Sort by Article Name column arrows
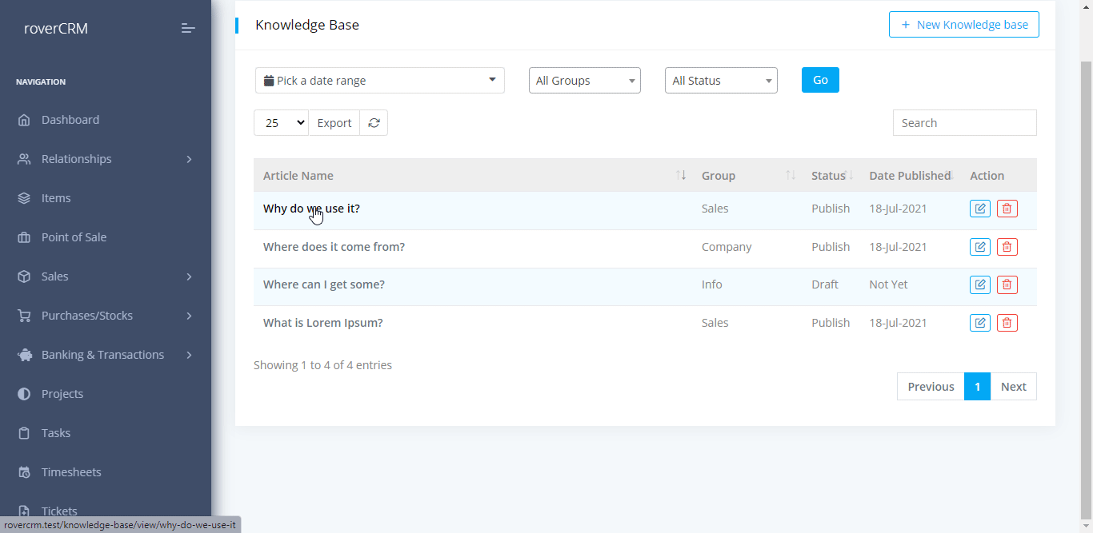The width and height of the screenshot is (1093, 533). click(681, 176)
